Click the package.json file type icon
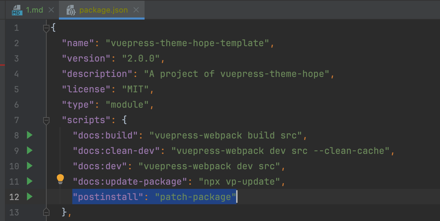This screenshot has width=440, height=221. (x=71, y=10)
